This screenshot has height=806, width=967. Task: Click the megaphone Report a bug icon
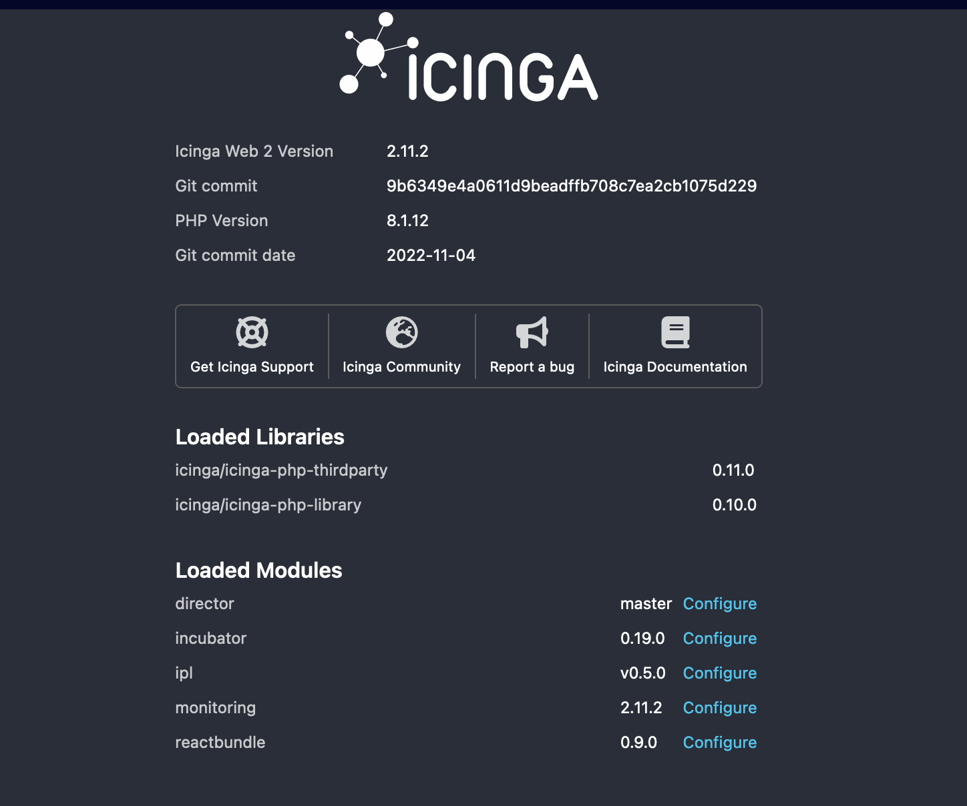(x=532, y=332)
